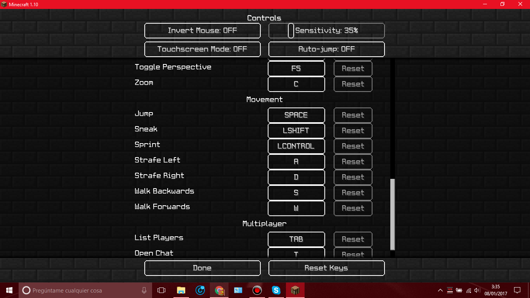This screenshot has height=298, width=530.
Task: Show hidden system tray icons
Action: [x=440, y=290]
